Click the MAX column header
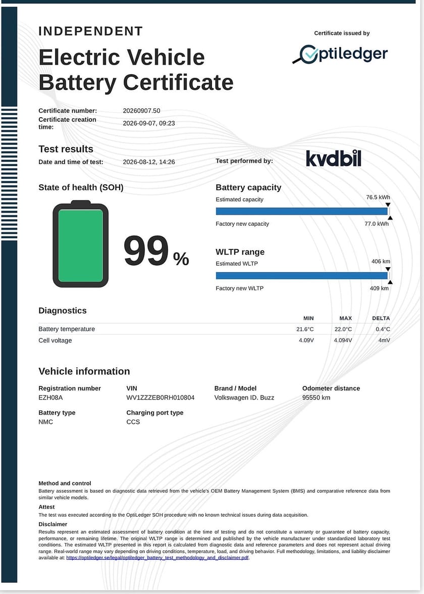The image size is (424, 594). (346, 318)
